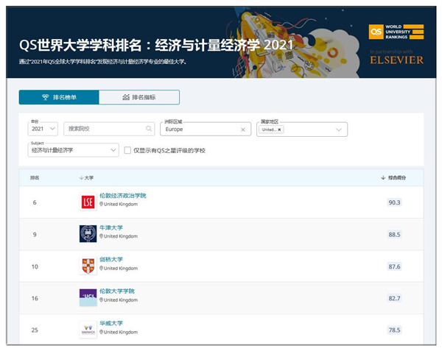Open 伦敦大学学院 link
Image resolution: width=442 pixels, height=351 pixels.
click(x=117, y=291)
